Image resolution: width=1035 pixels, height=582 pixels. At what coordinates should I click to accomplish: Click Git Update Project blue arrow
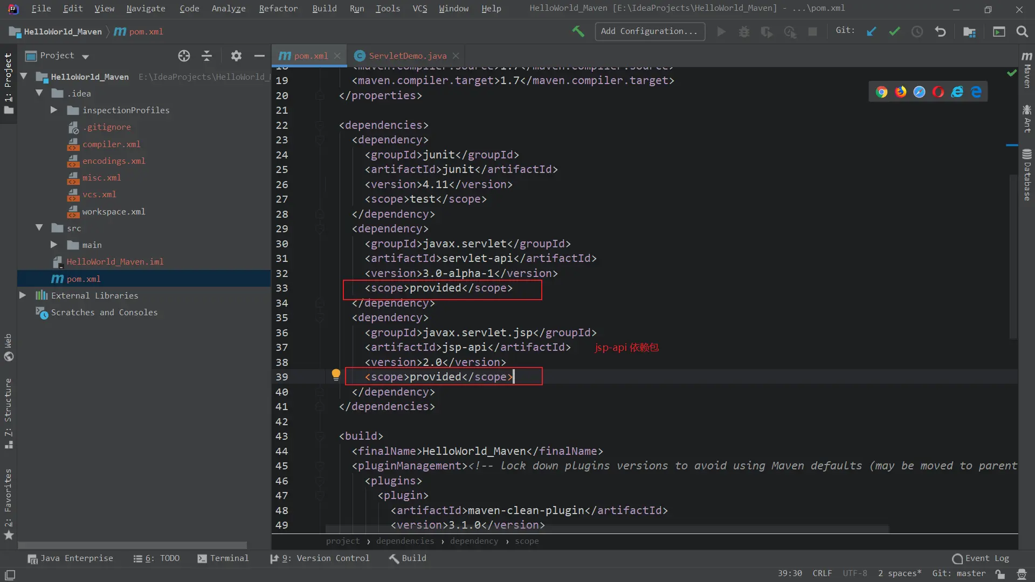871,32
